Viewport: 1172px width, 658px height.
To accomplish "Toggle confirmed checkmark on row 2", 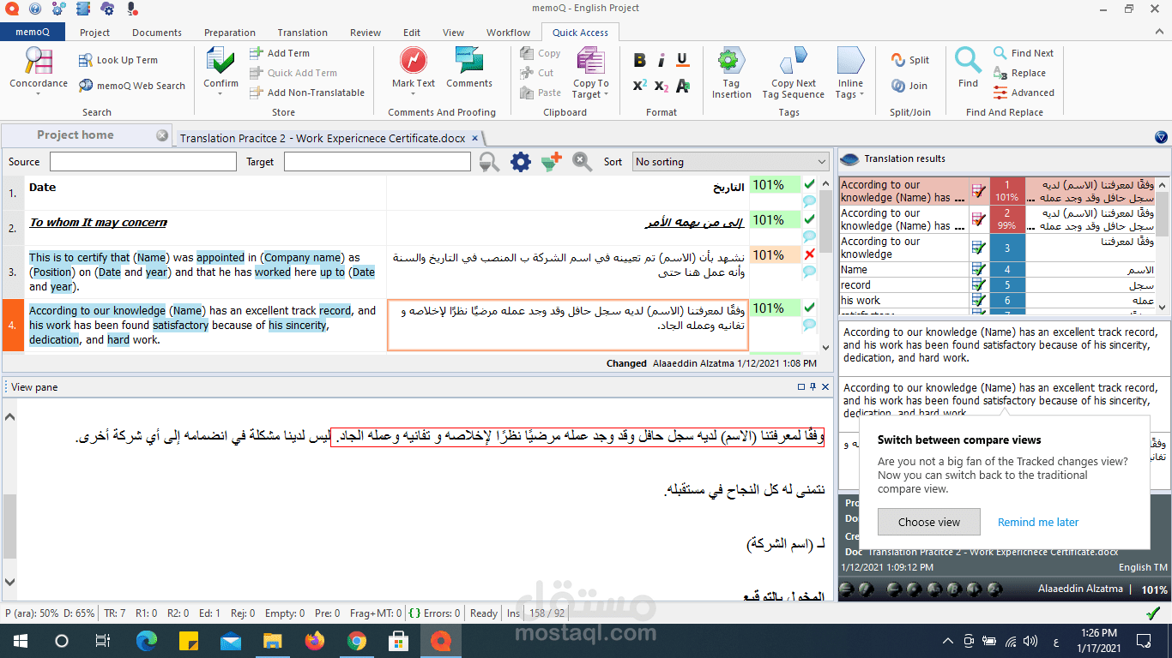I will coord(809,219).
